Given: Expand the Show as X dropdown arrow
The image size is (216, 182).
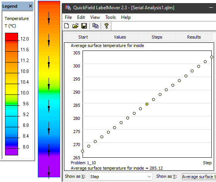Looking at the screenshot, I should click(x=149, y=176).
